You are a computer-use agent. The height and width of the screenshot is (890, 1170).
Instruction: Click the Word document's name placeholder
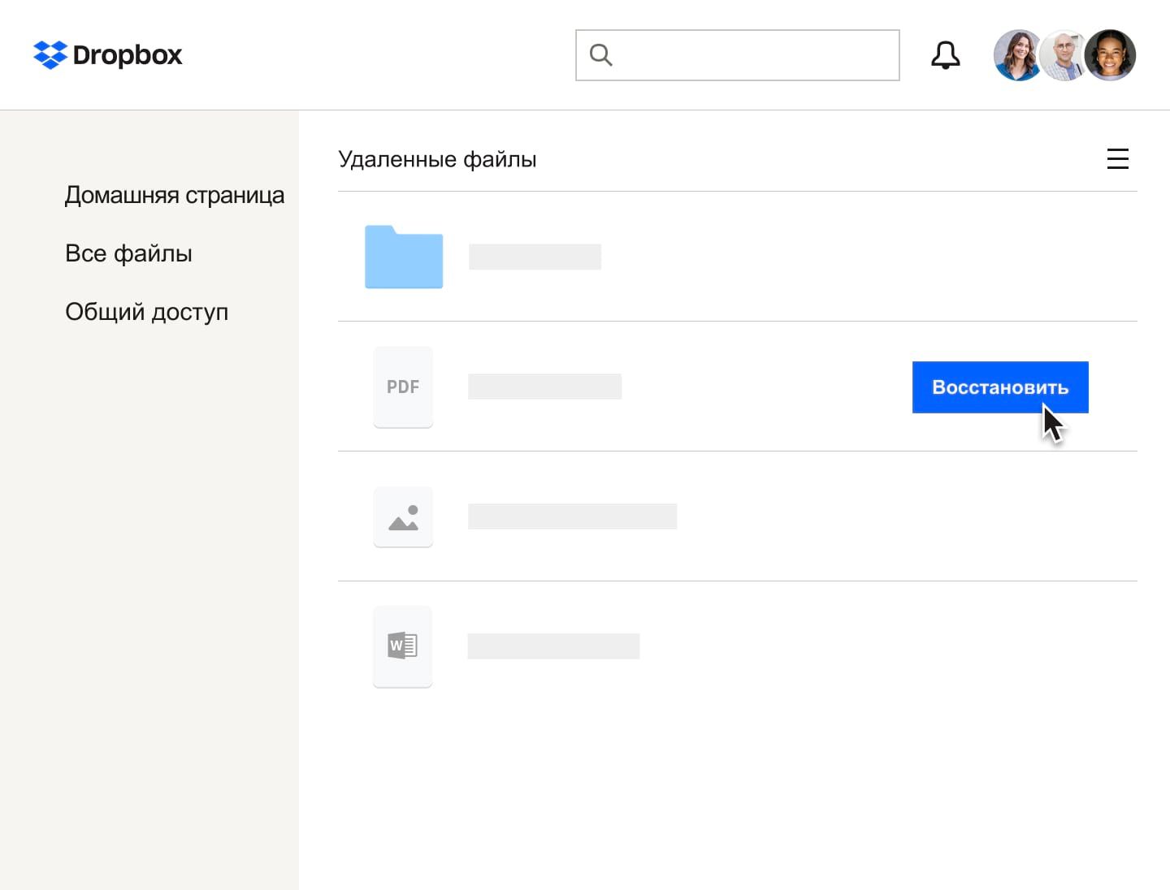pyautogui.click(x=554, y=646)
